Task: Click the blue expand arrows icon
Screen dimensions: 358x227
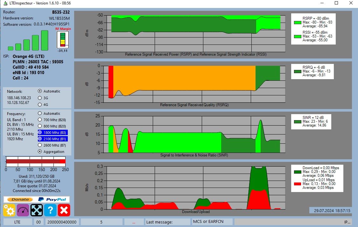Action: [x=37, y=210]
